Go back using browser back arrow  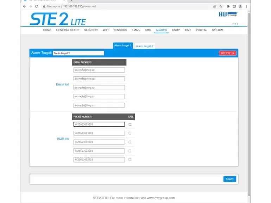click(24, 6)
